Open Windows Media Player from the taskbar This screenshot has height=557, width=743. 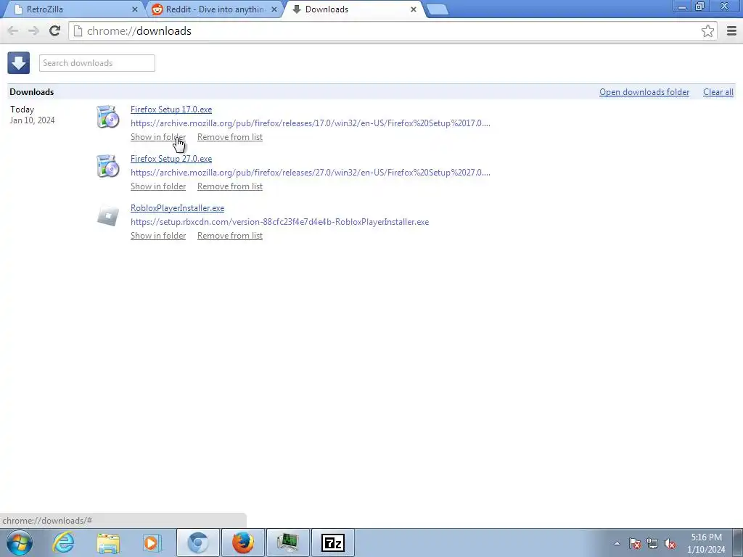pyautogui.click(x=152, y=542)
